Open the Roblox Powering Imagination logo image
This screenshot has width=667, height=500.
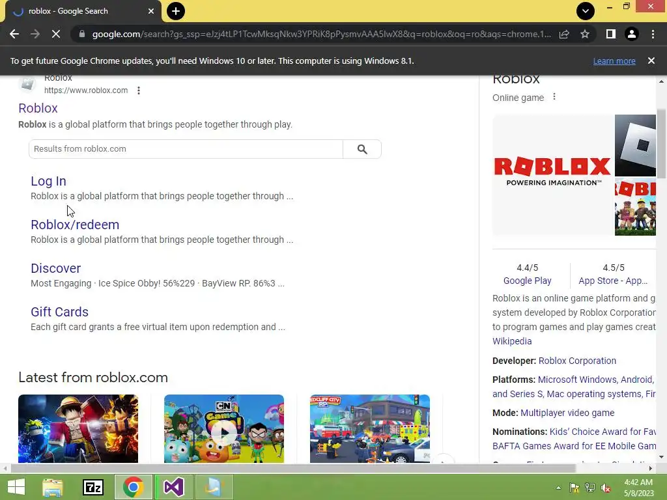[x=552, y=174]
